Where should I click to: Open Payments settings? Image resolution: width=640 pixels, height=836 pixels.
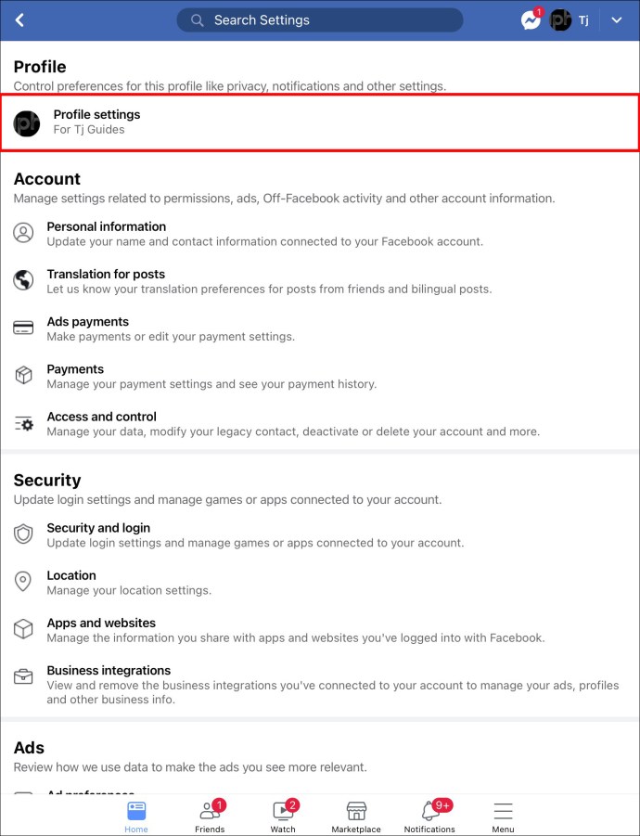pyautogui.click(x=320, y=376)
